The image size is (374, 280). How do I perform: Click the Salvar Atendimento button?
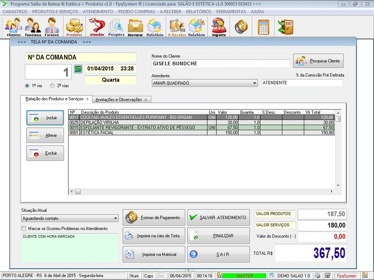pyautogui.click(x=218, y=217)
